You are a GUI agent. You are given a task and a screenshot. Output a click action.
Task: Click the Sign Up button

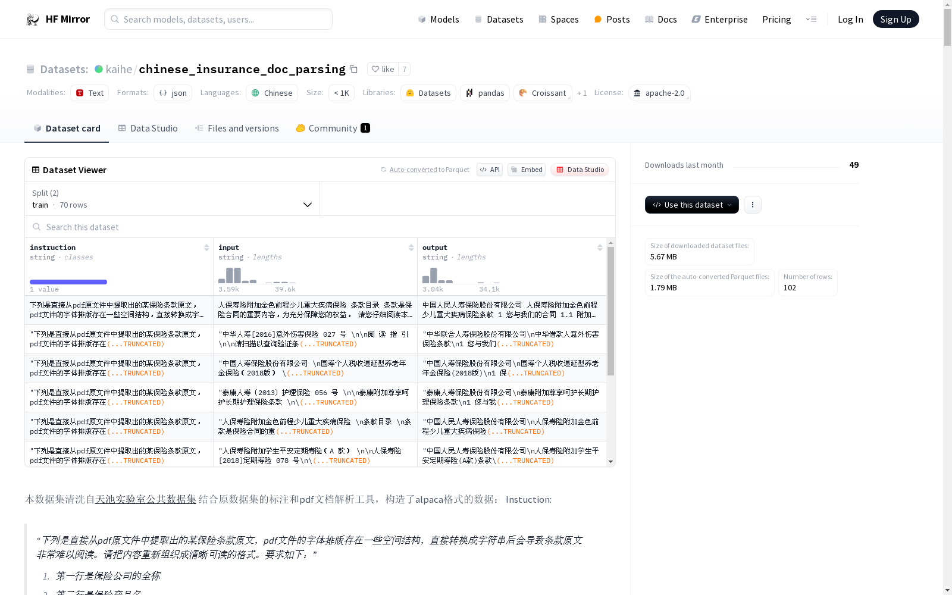click(x=895, y=19)
